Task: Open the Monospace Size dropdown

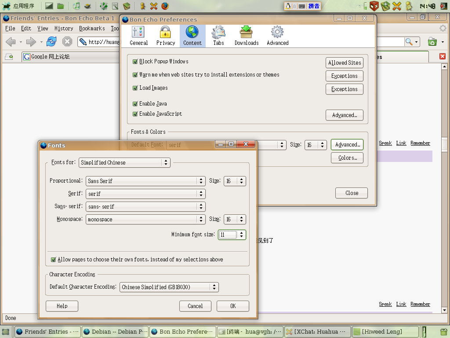Action: pyautogui.click(x=235, y=219)
